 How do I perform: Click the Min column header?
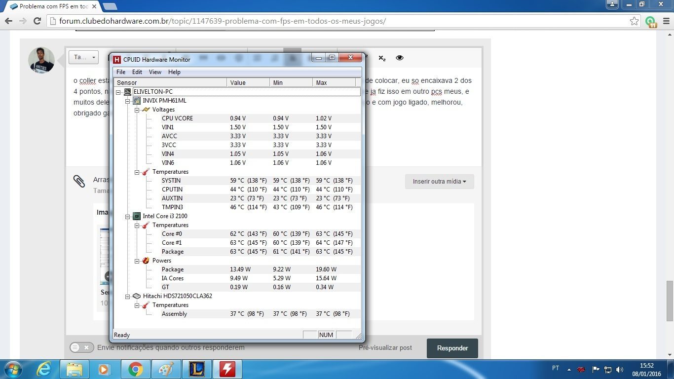pyautogui.click(x=291, y=82)
